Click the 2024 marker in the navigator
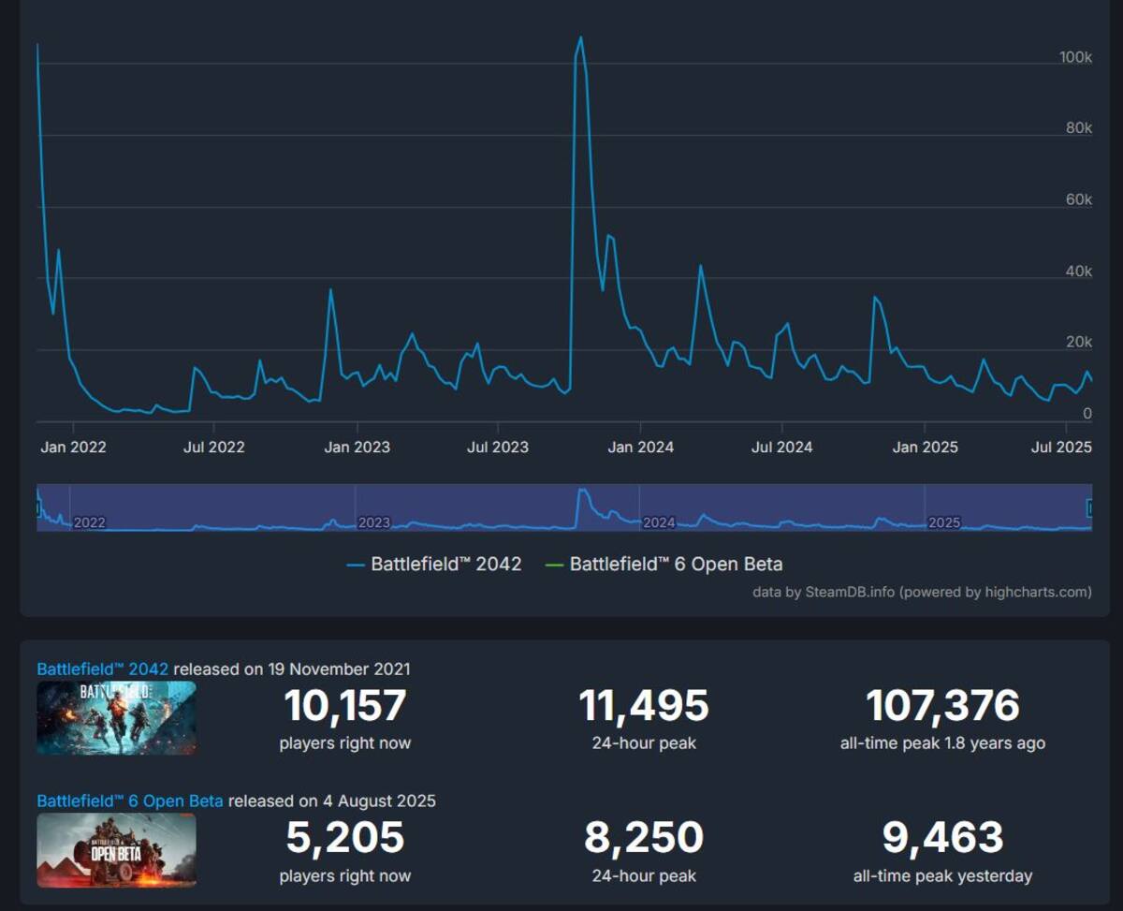The width and height of the screenshot is (1123, 911). click(659, 522)
